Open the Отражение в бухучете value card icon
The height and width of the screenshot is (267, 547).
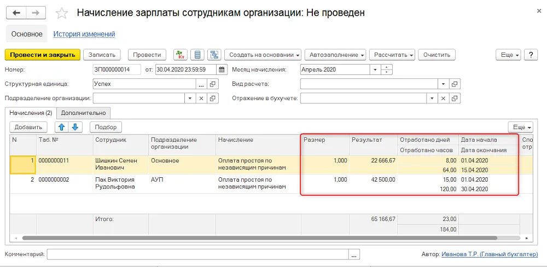pyautogui.click(x=455, y=98)
